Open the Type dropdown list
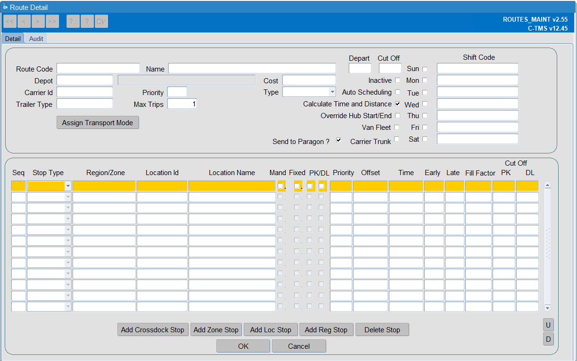Screen dimensions: 577x361 pos(332,92)
